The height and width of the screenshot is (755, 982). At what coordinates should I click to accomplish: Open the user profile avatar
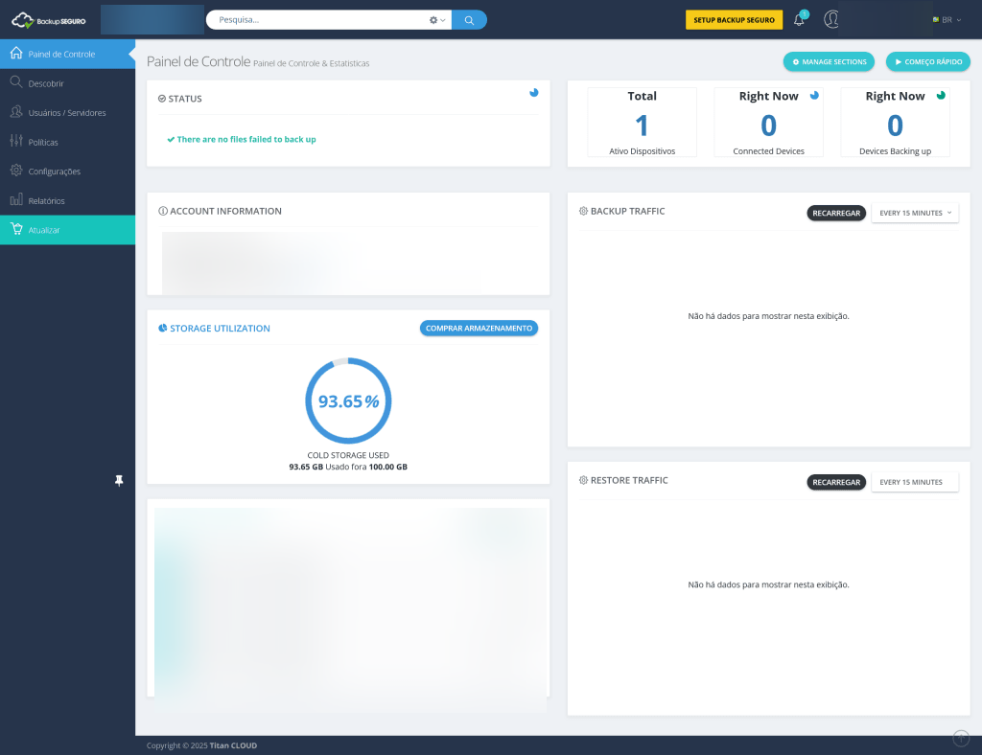(x=831, y=19)
